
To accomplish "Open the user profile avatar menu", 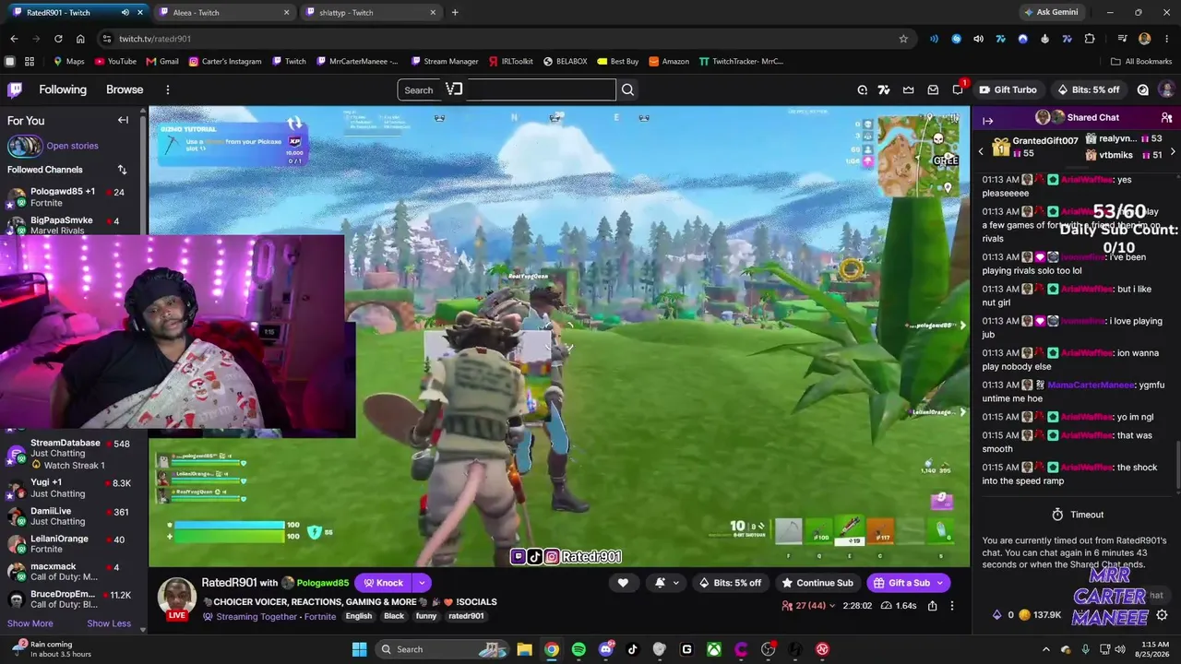I will [x=1166, y=89].
